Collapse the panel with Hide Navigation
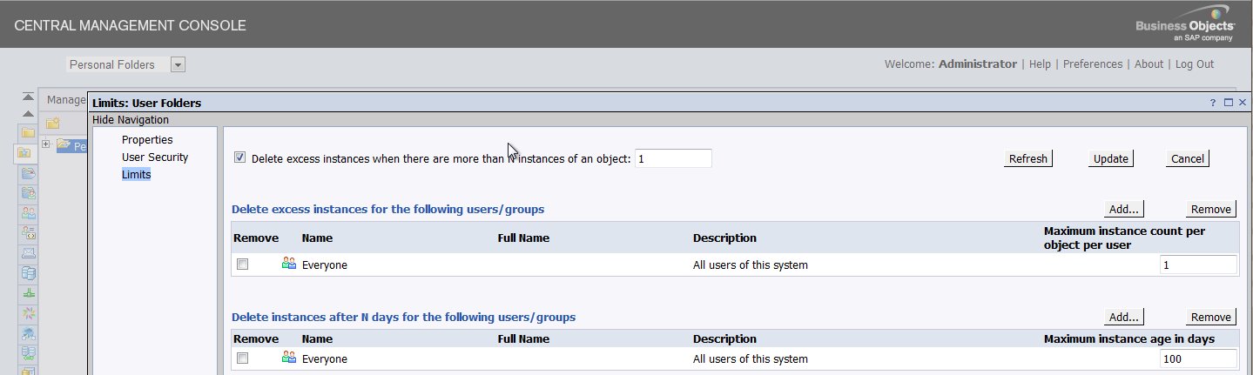Viewport: 1253px width, 375px height. pos(131,120)
